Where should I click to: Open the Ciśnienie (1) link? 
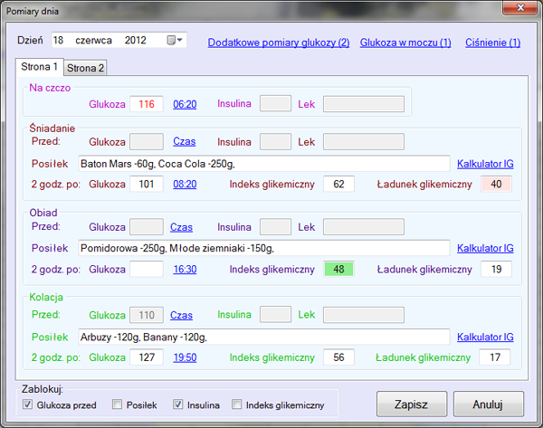coord(492,43)
